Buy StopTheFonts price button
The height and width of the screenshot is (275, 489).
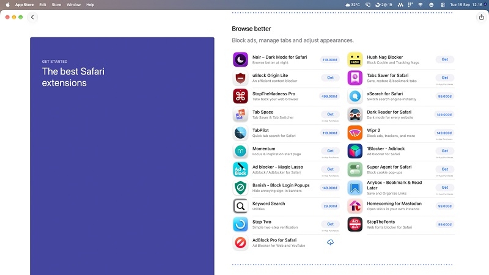click(x=445, y=224)
